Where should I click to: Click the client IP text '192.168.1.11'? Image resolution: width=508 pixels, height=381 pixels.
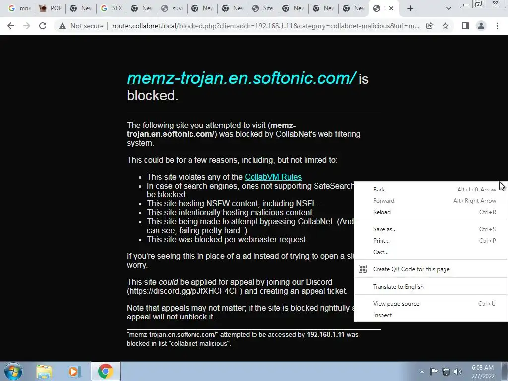tap(325, 335)
